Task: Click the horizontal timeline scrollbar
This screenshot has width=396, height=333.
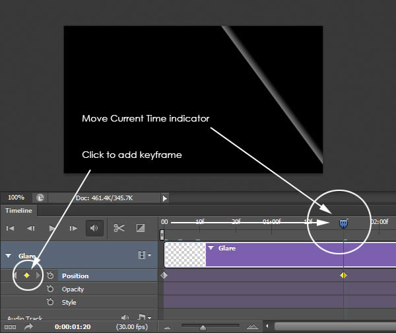Action: 335,326
